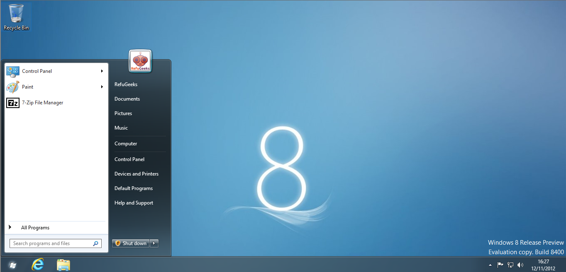Expand the Paint jump list arrow

tap(102, 87)
